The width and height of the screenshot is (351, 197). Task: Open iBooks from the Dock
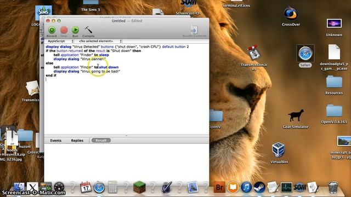coord(233,187)
